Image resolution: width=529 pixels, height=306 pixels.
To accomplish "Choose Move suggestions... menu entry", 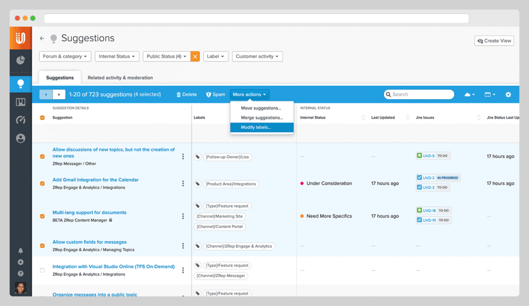I will [x=262, y=108].
